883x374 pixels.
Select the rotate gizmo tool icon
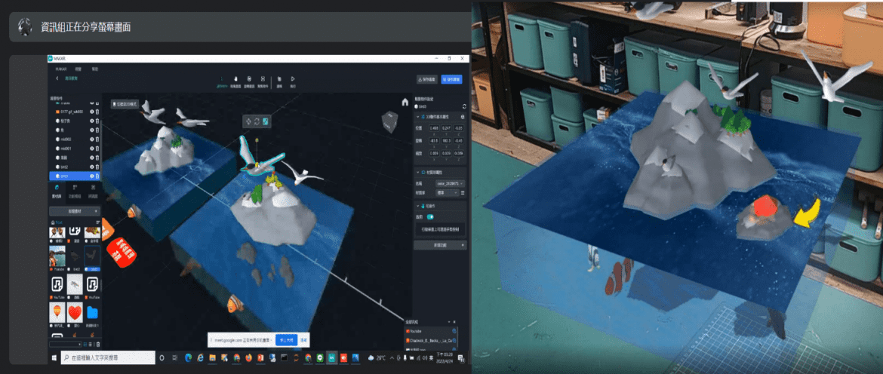[x=257, y=121]
